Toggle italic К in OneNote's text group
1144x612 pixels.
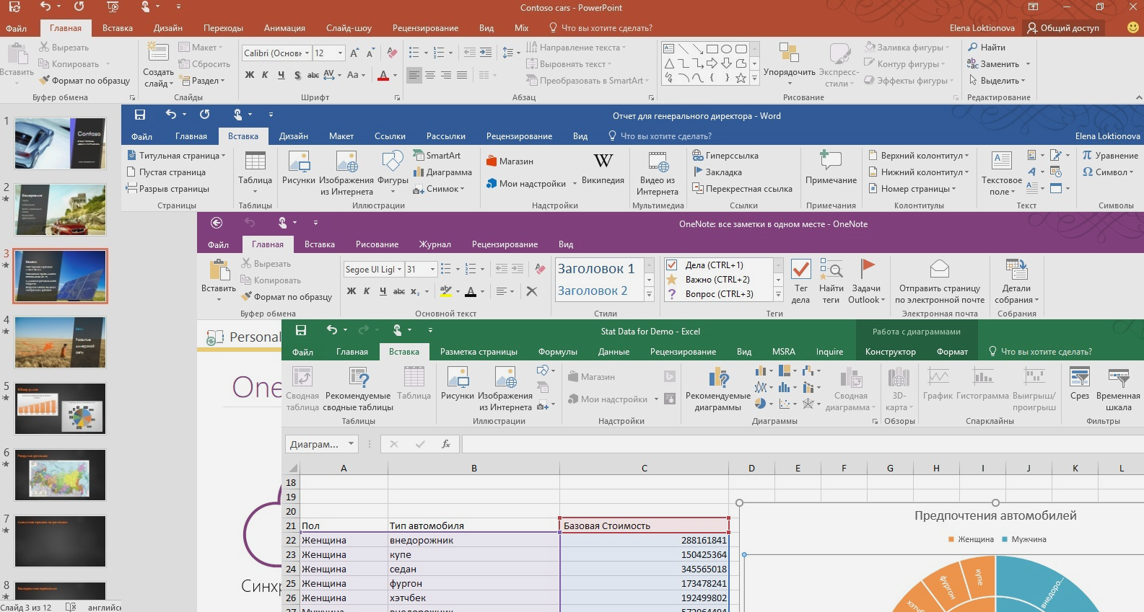(367, 291)
